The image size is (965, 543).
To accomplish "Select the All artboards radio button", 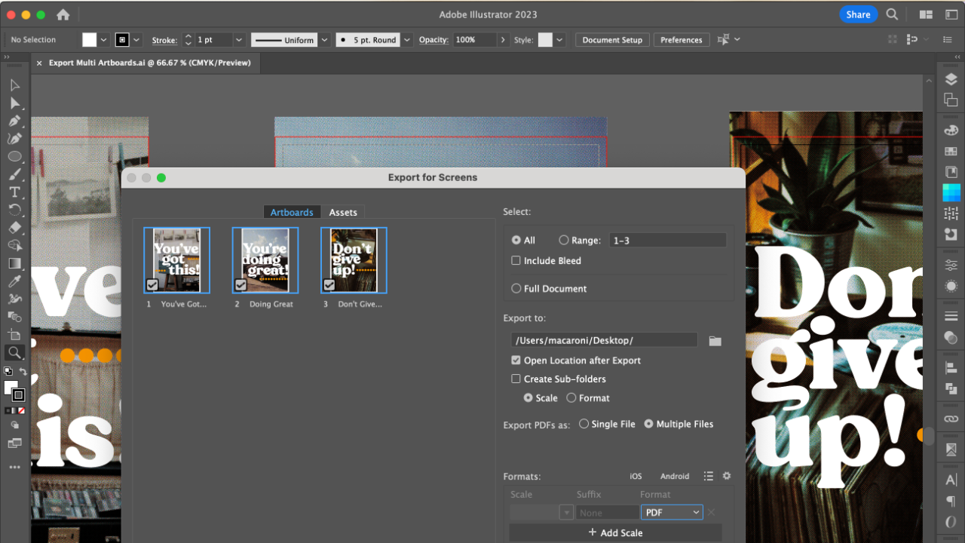I will click(x=516, y=240).
